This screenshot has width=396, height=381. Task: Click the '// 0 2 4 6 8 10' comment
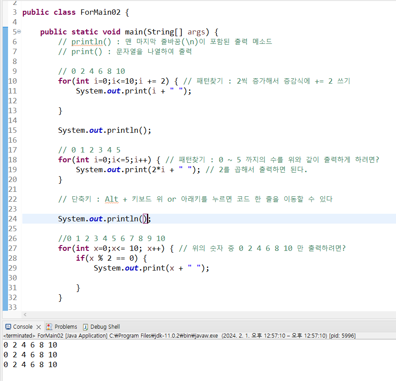tap(92, 71)
